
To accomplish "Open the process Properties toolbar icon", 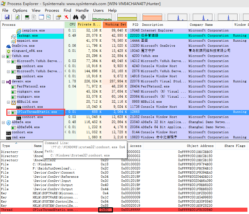I will [59, 17].
